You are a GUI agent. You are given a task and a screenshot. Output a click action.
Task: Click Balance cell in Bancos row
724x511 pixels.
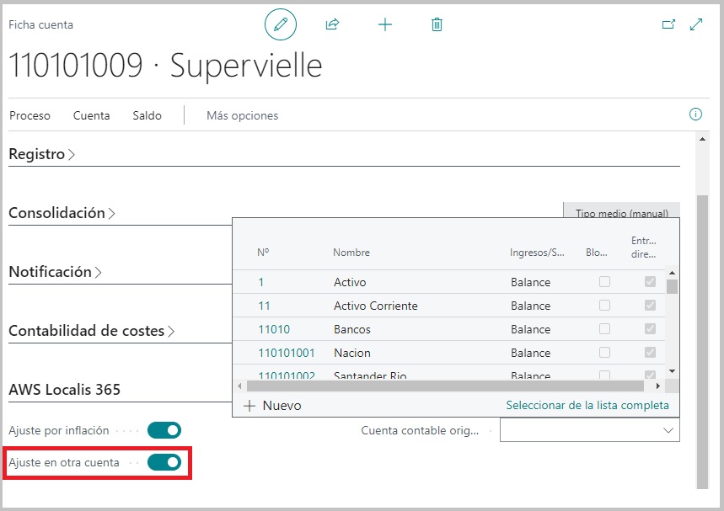pyautogui.click(x=530, y=329)
